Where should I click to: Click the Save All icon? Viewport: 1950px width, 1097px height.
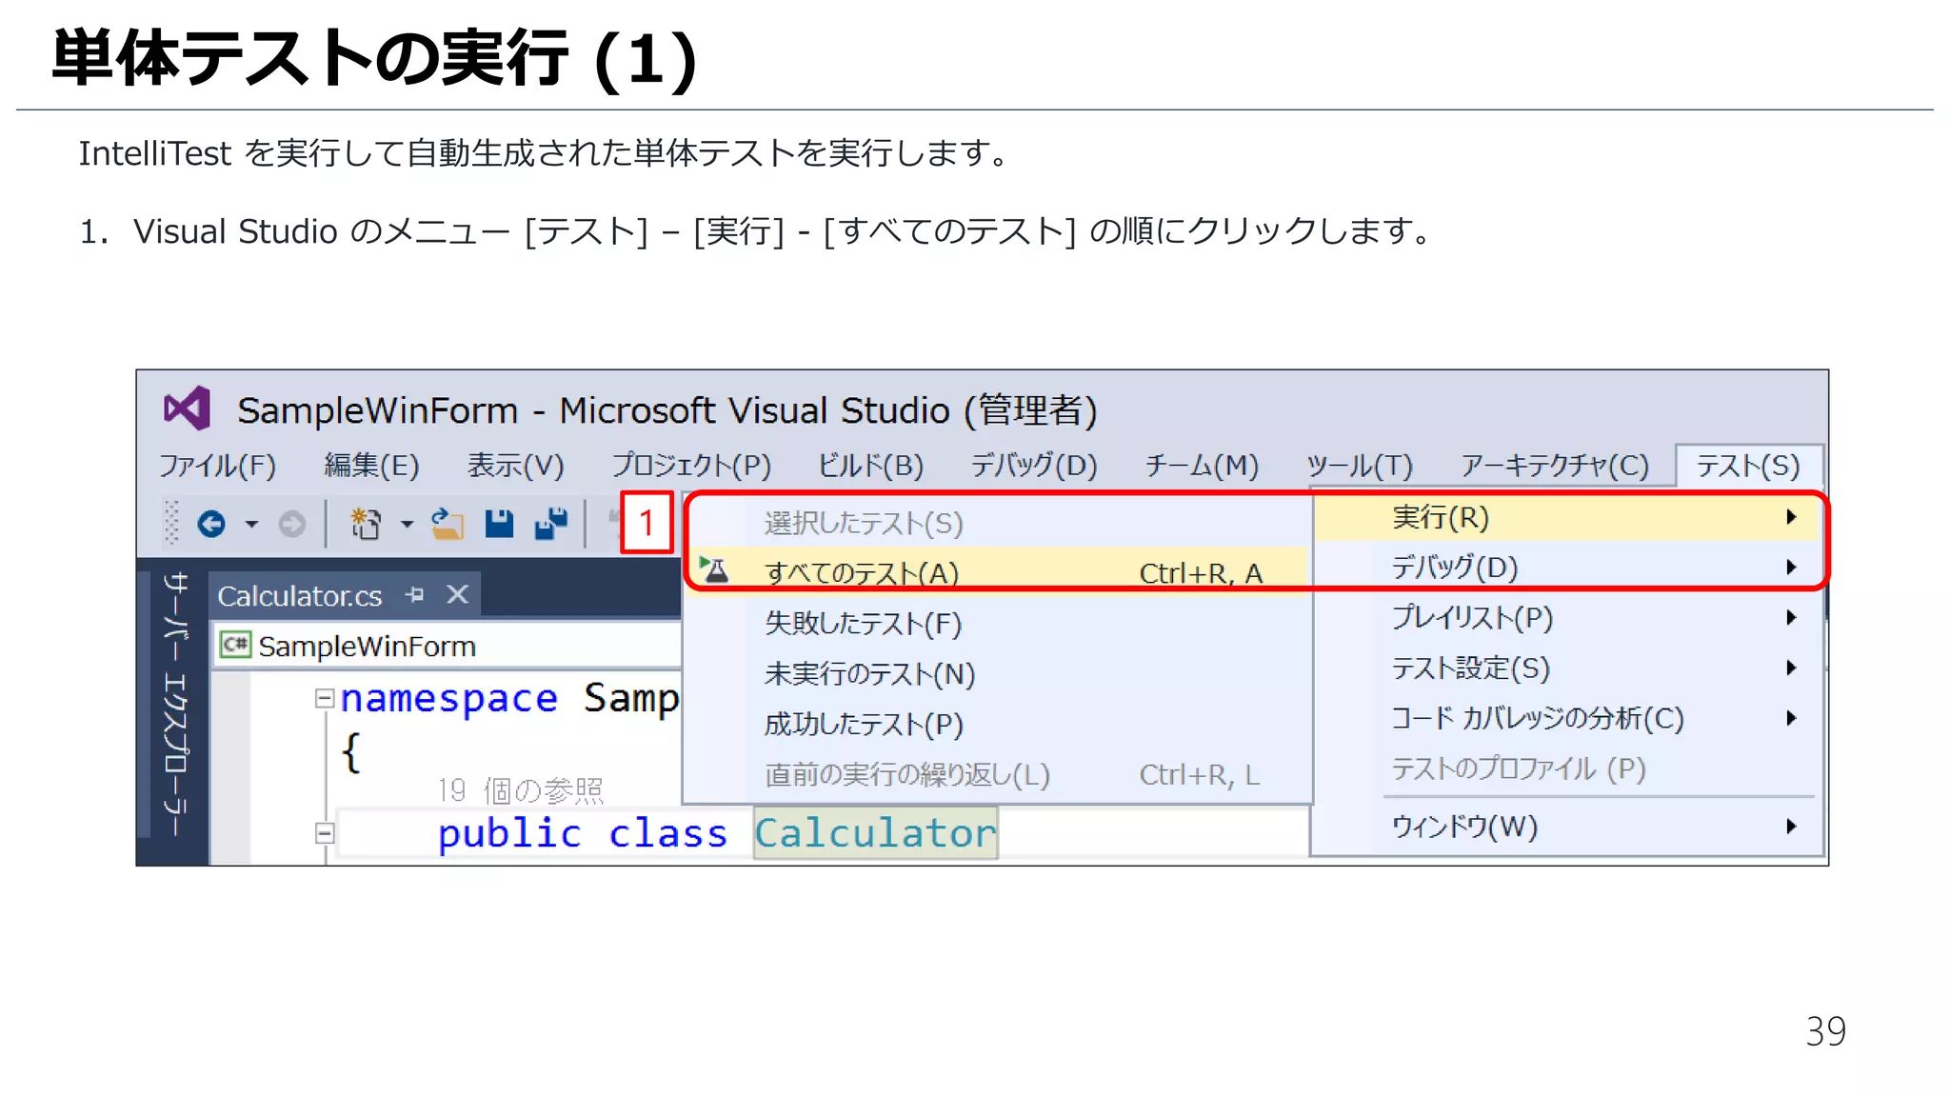click(551, 524)
